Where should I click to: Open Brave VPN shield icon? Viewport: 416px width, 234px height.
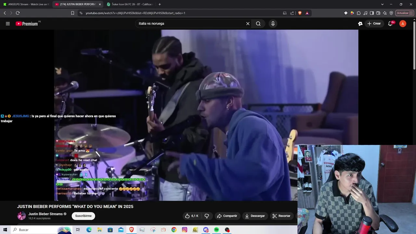coord(391,13)
